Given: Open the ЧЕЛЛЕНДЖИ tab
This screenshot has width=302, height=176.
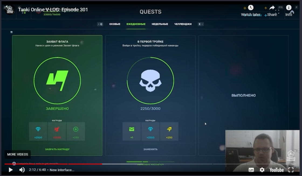Looking at the screenshot, I should point(183,24).
